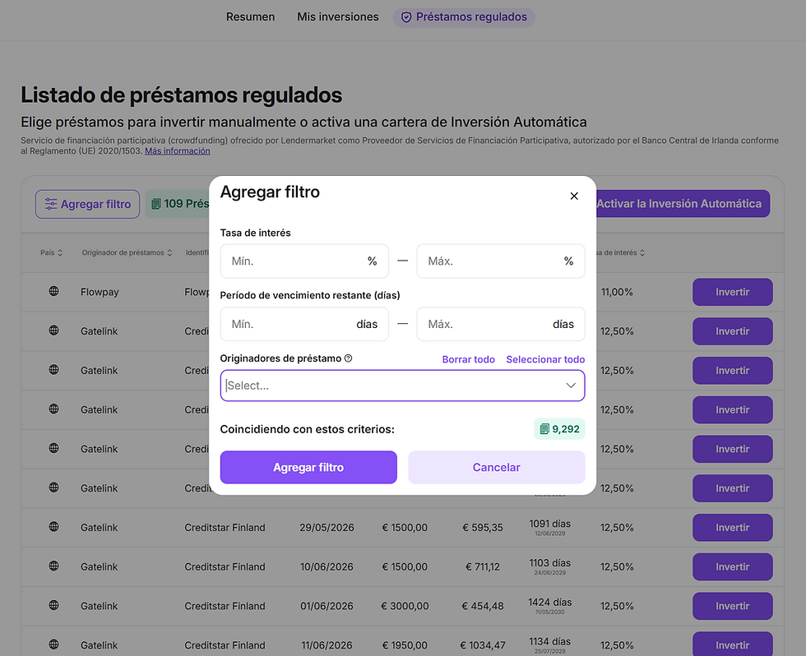Open the Resumen tab
The image size is (806, 656).
coord(250,17)
